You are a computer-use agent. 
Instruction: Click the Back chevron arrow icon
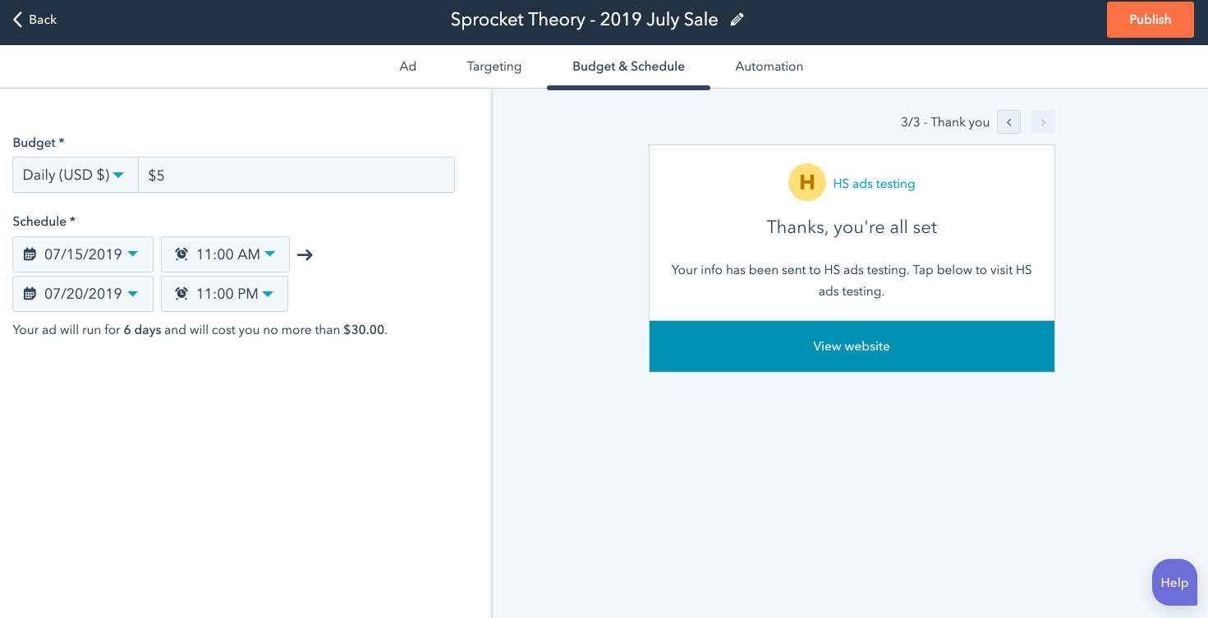pyautogui.click(x=17, y=20)
